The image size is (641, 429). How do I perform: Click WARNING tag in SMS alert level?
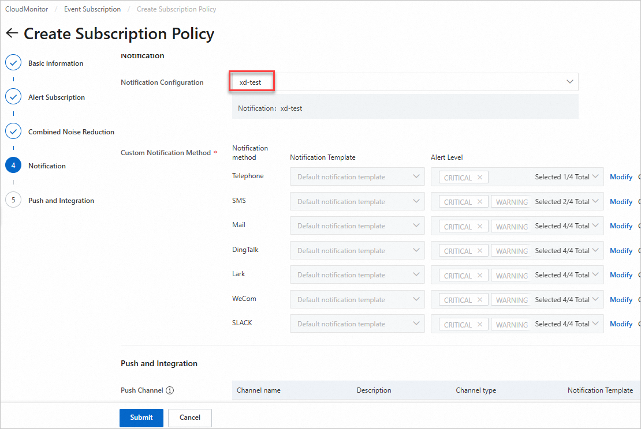[512, 202]
